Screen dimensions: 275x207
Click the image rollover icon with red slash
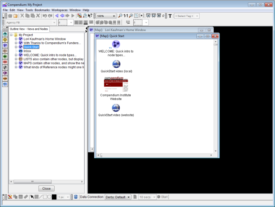(x=80, y=16)
